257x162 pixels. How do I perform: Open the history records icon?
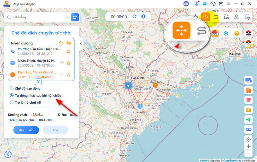[x=247, y=17]
